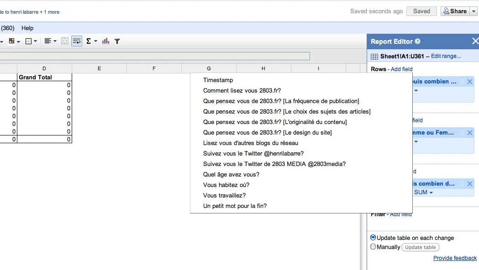Click "Add field" next to Rows
Screen dimensions: 479x270
click(401, 69)
